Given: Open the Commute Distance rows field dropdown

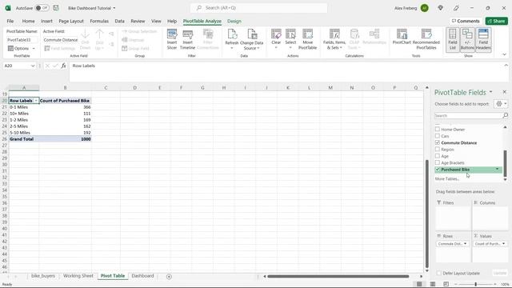Looking at the screenshot, I should click(x=465, y=243).
